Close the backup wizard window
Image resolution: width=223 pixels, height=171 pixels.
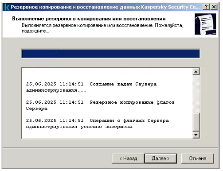[x=214, y=7]
